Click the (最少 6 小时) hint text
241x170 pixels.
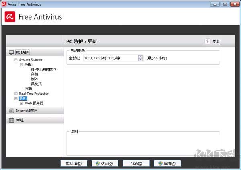157,58
